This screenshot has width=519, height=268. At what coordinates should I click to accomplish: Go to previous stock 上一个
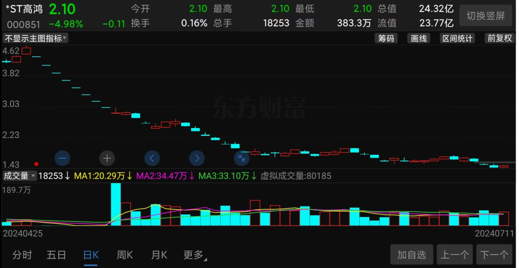point(455,255)
